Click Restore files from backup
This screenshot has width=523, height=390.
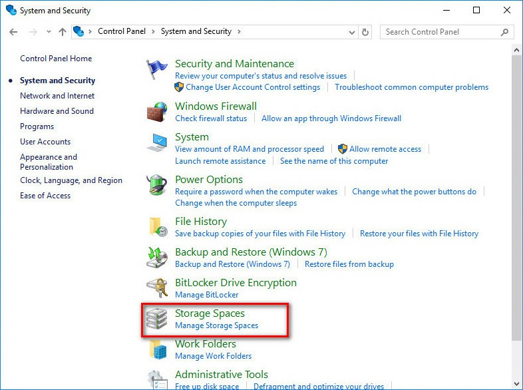point(349,264)
